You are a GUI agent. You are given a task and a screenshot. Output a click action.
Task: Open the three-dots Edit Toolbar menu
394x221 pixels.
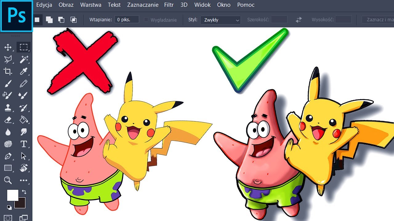[24, 180]
